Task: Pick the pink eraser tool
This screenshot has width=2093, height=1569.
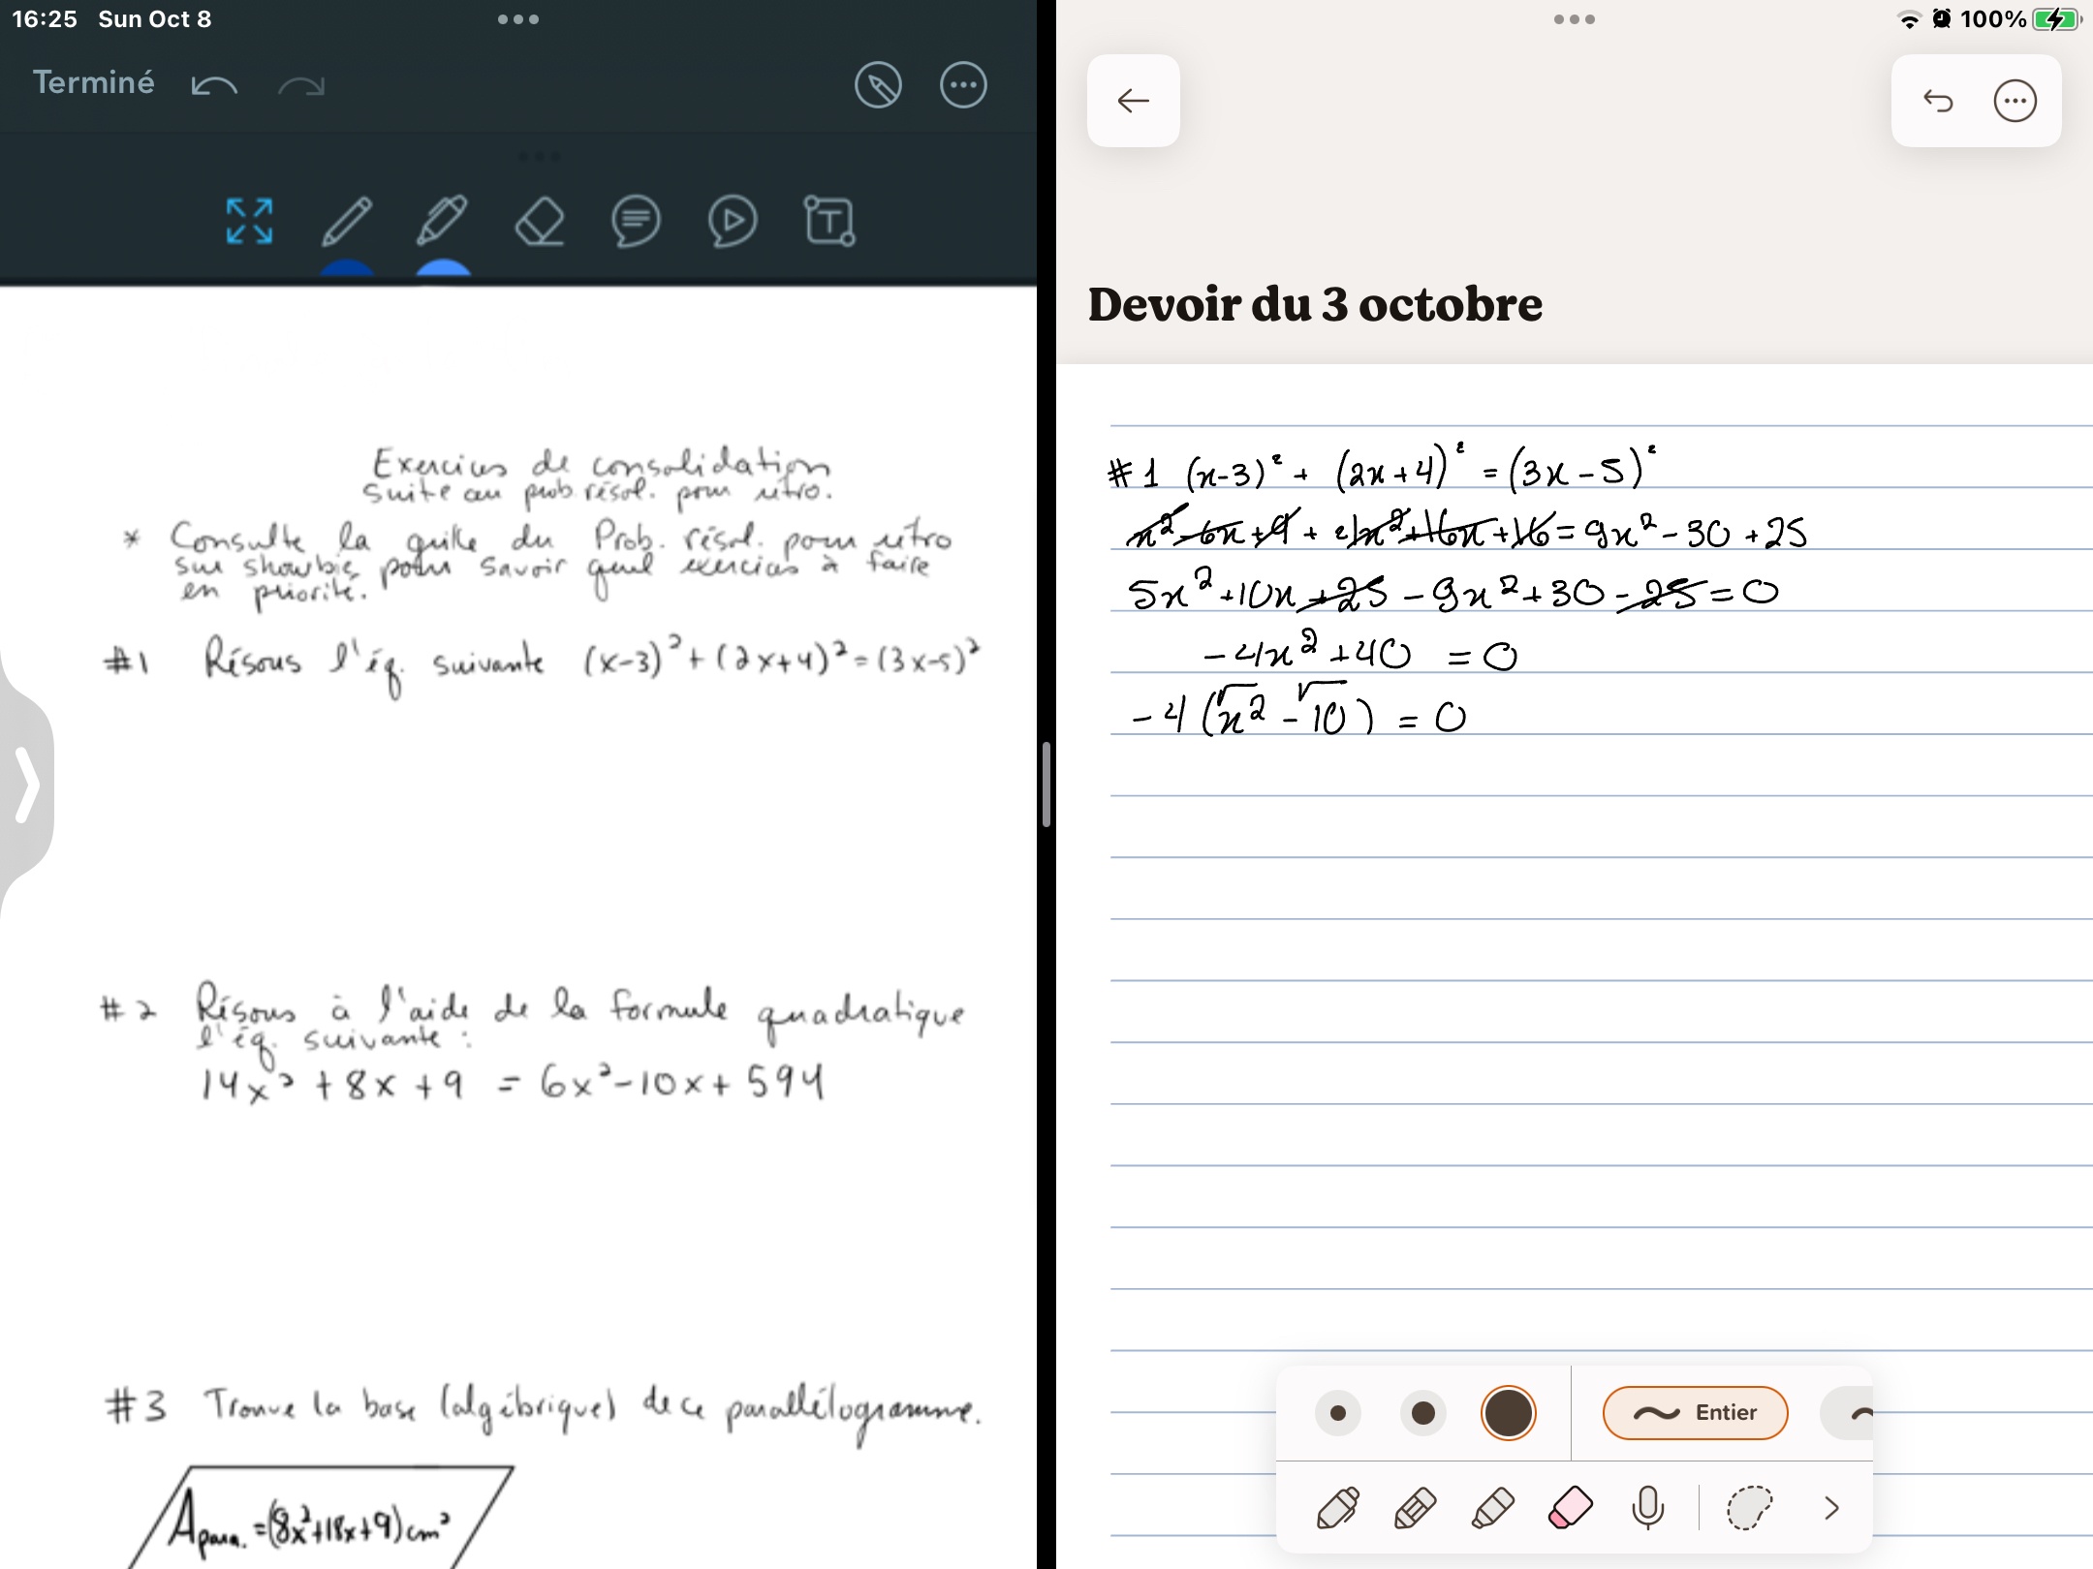Action: pos(1570,1508)
